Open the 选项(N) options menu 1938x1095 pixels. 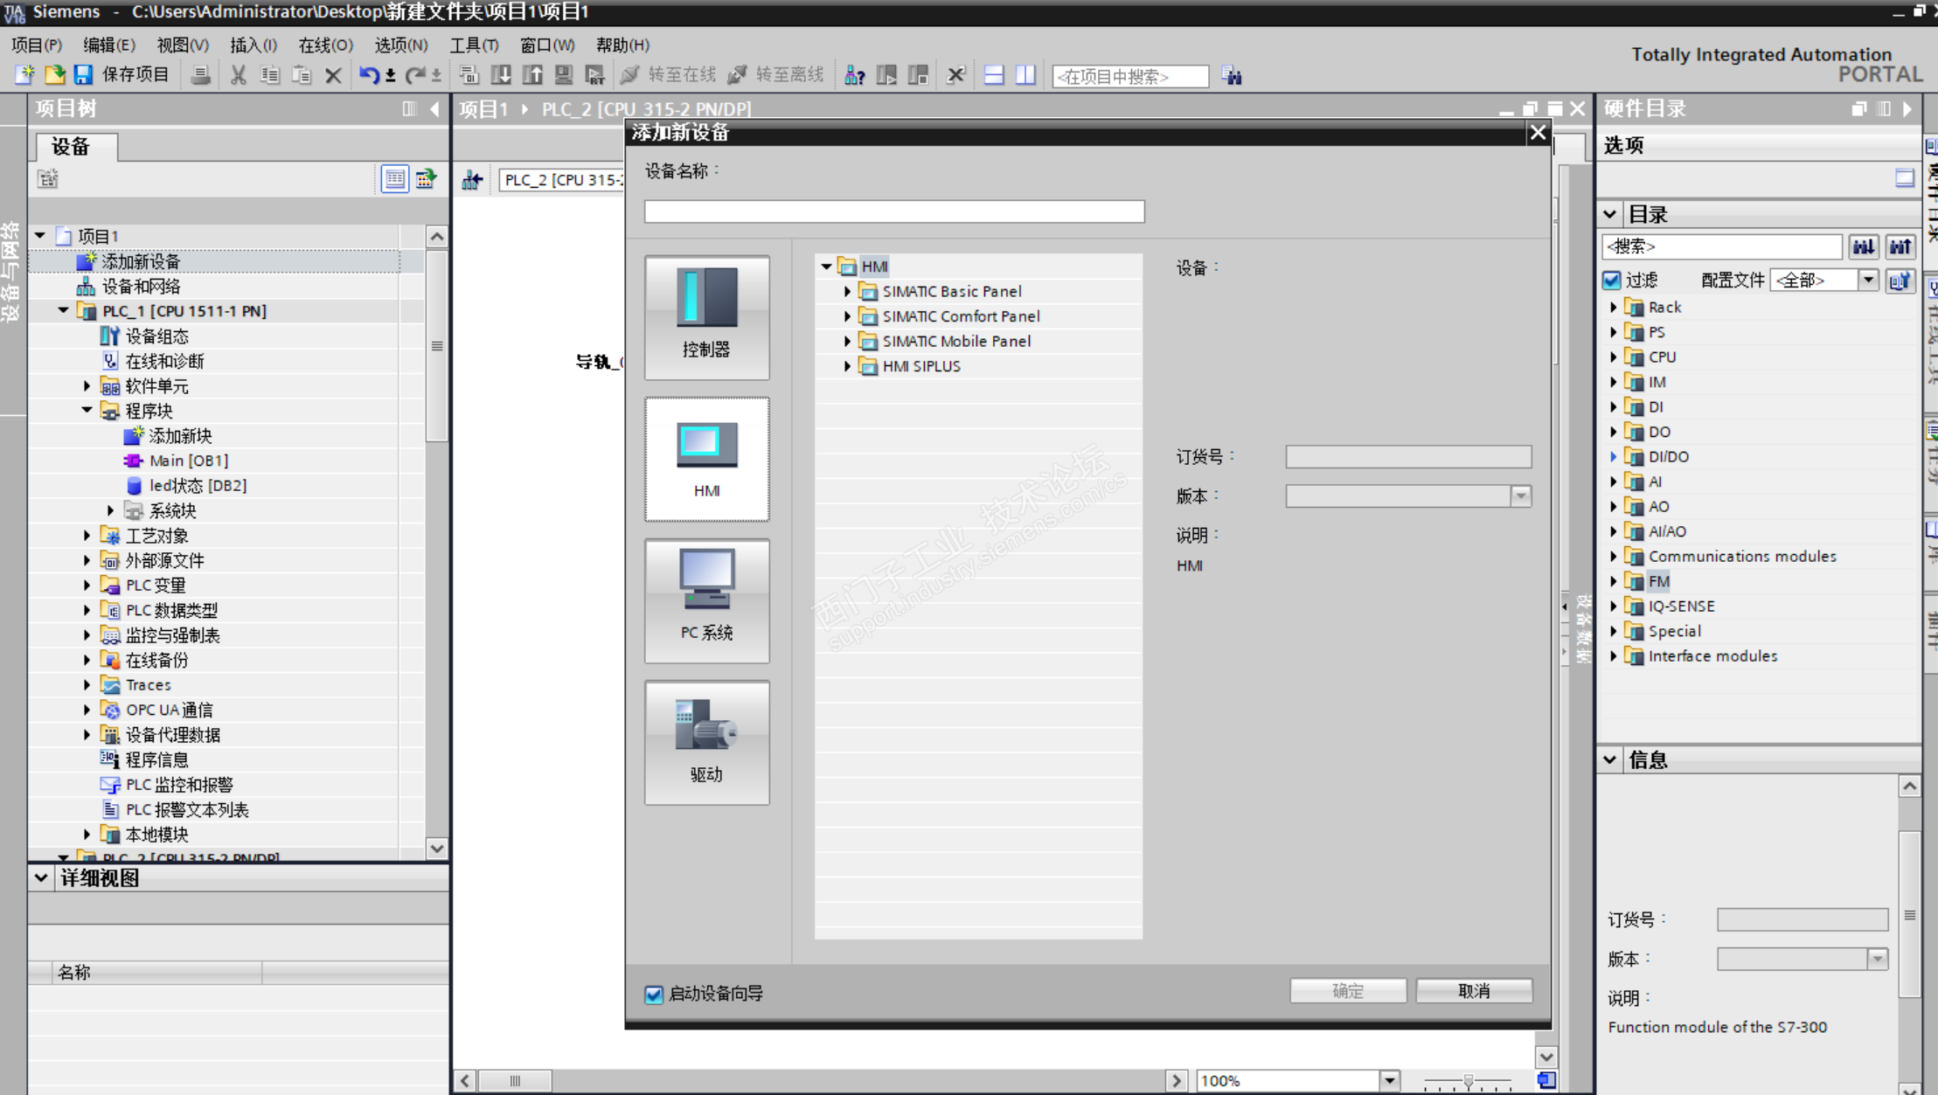tap(400, 45)
